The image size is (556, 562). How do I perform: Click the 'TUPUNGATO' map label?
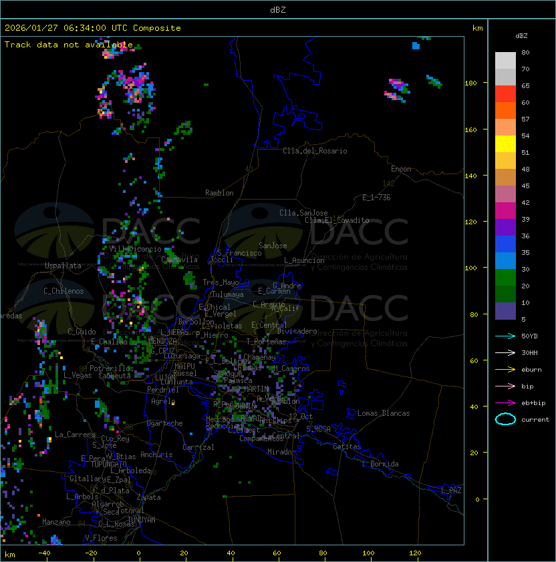point(108,464)
